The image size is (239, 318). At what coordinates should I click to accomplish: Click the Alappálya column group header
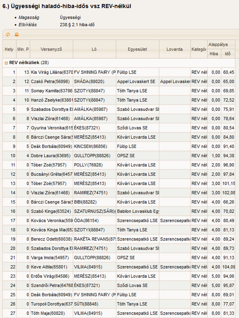click(x=221, y=44)
